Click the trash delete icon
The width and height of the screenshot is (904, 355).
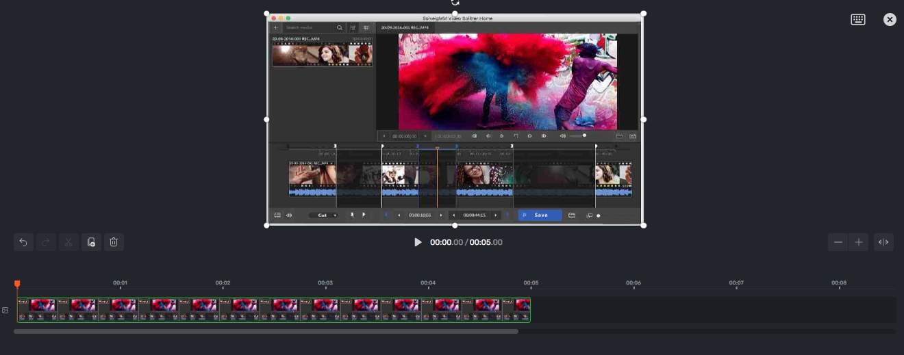[x=114, y=242]
